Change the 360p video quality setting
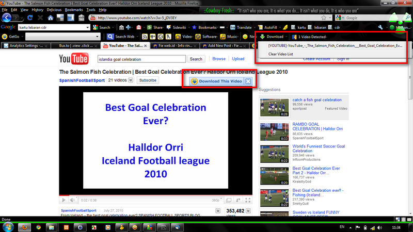The width and height of the screenshot is (413, 232). click(217, 200)
